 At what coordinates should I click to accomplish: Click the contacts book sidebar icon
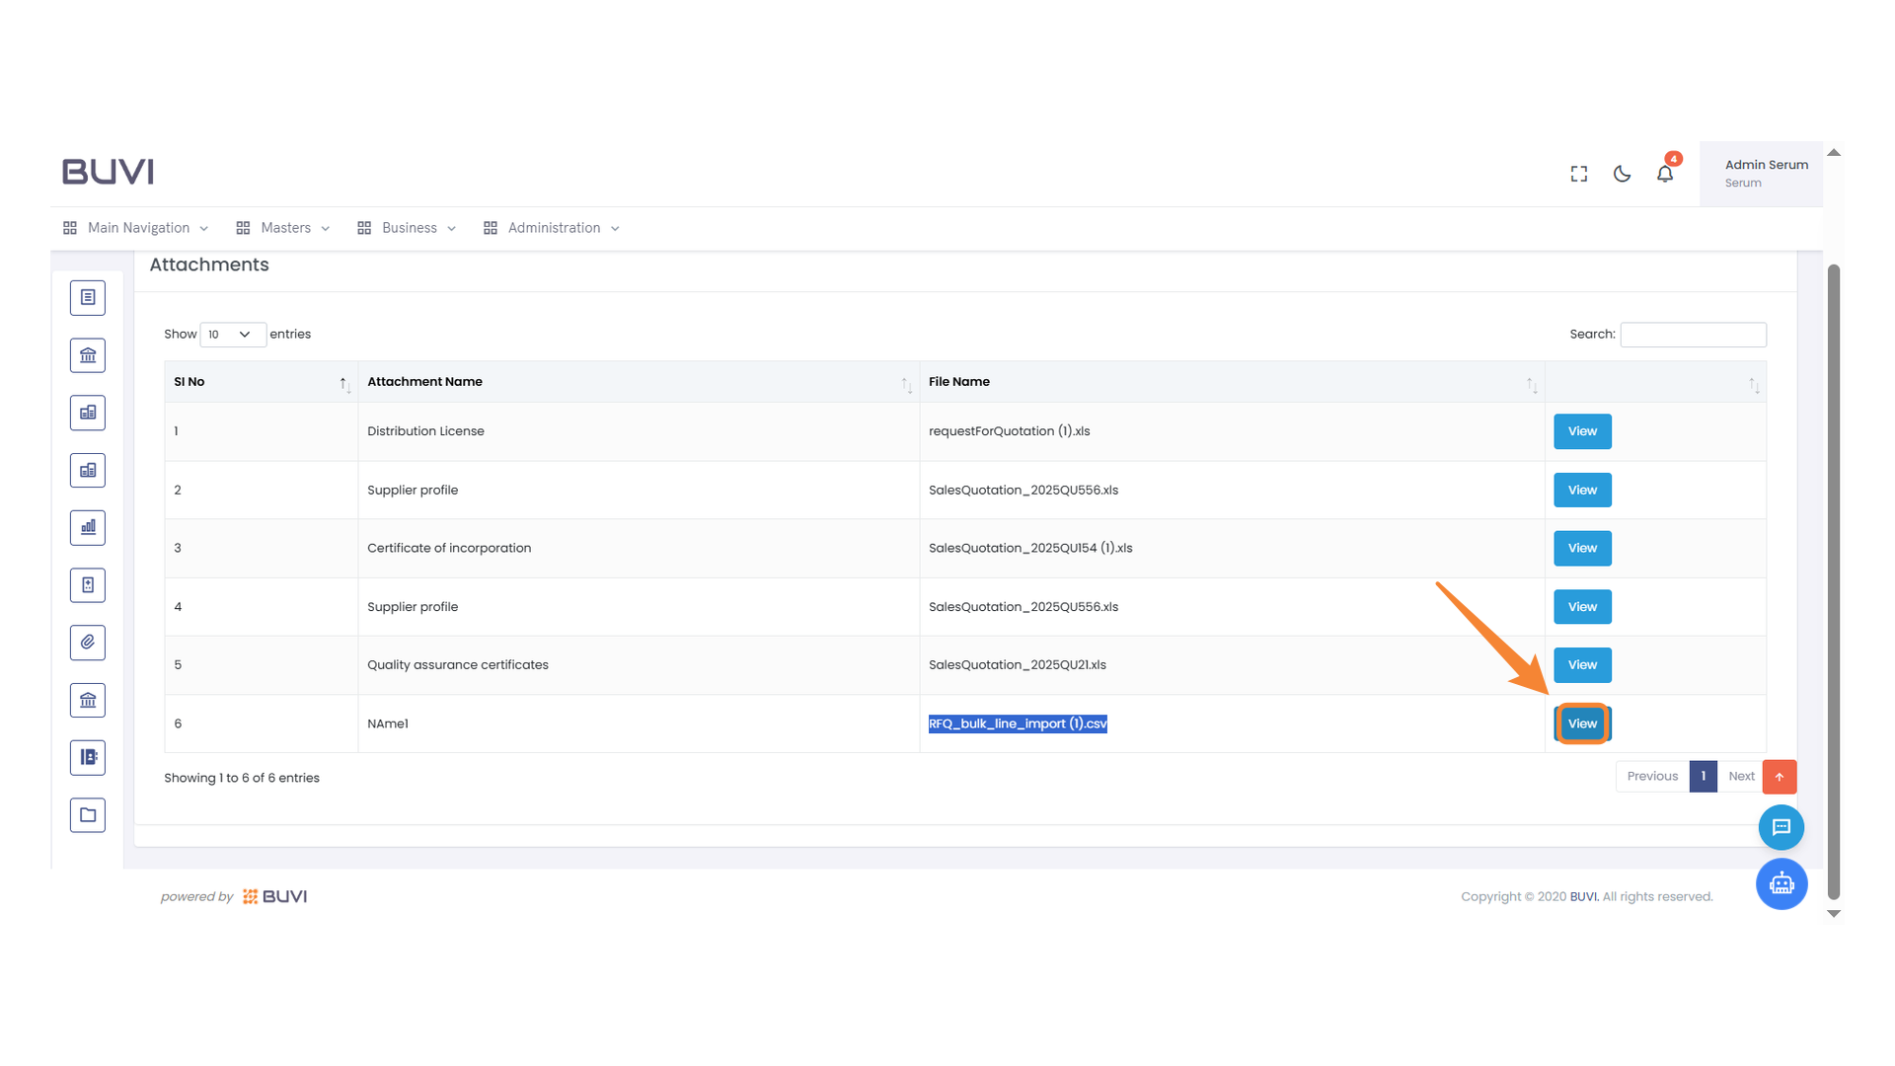click(x=88, y=758)
